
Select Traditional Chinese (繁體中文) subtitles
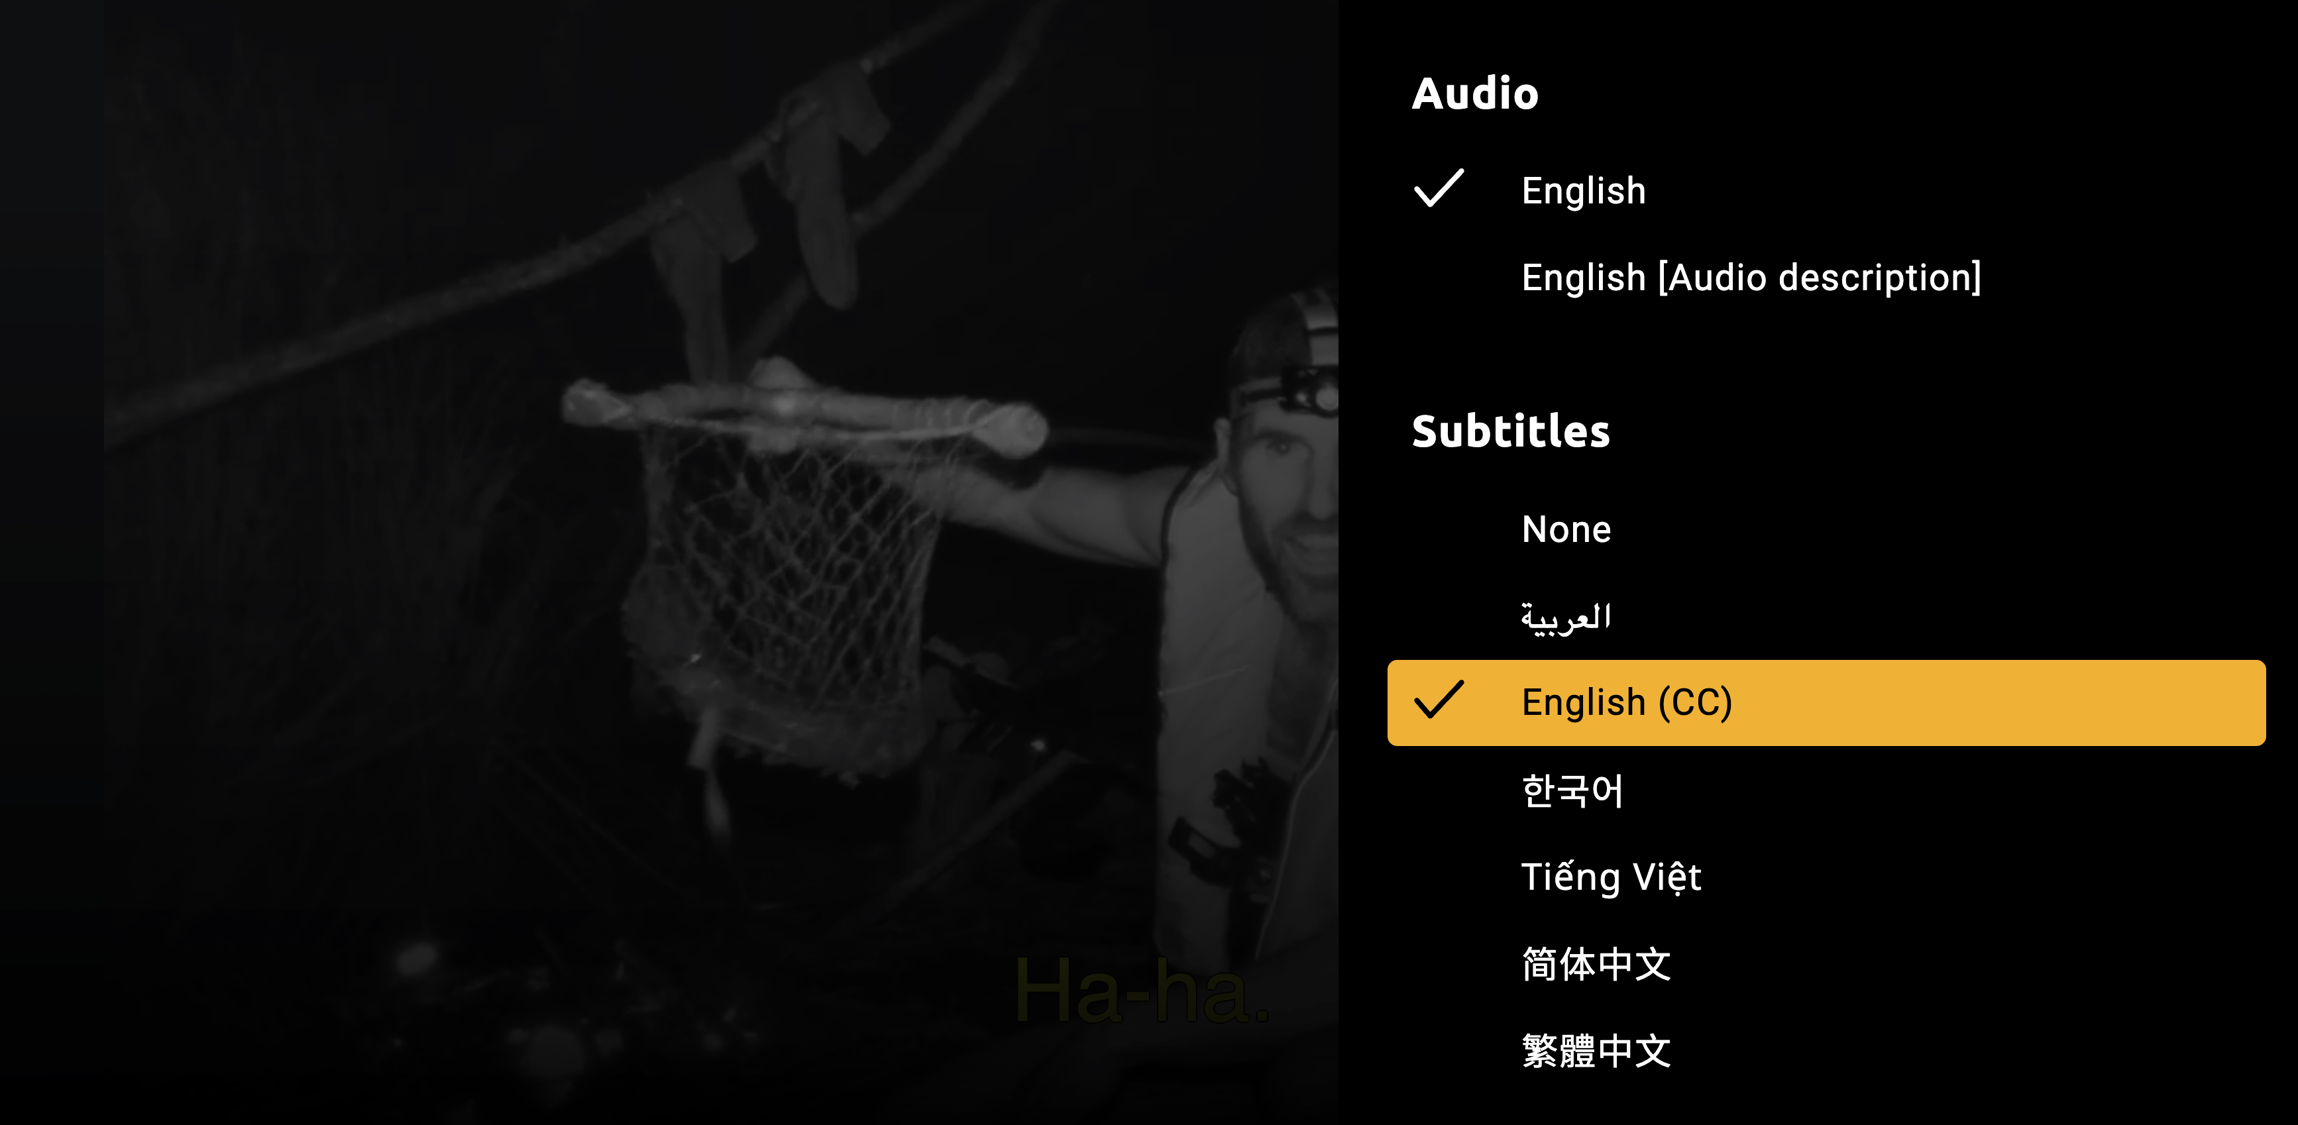pyautogui.click(x=1596, y=1050)
